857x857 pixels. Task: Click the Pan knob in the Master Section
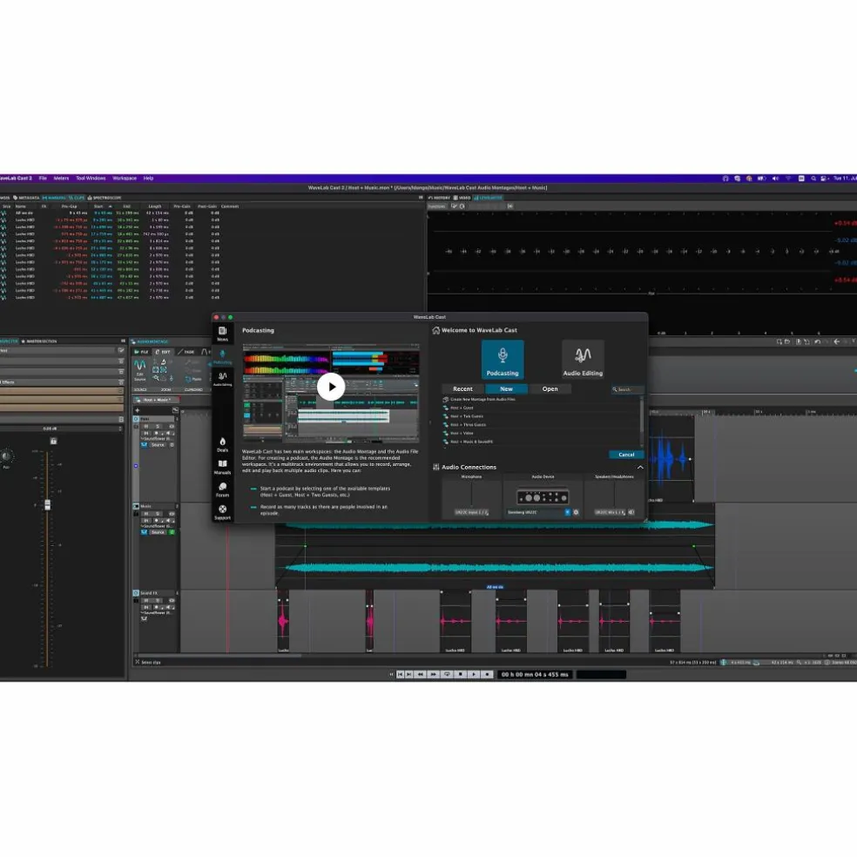6,456
